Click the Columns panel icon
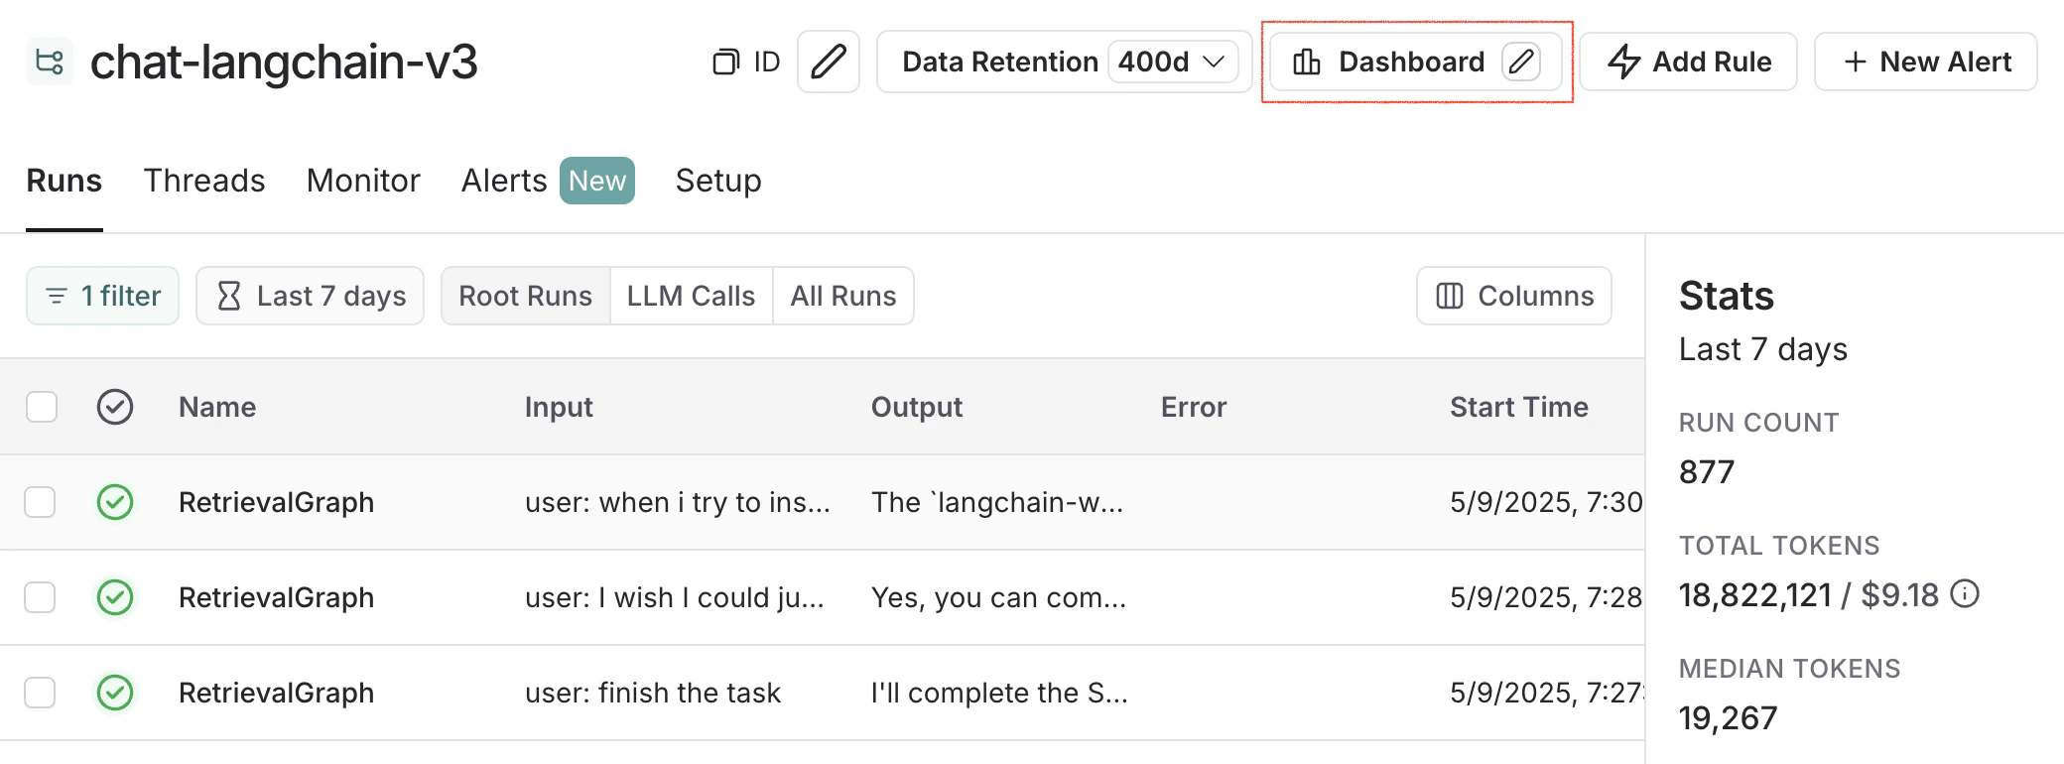The height and width of the screenshot is (764, 2064). 1450,295
